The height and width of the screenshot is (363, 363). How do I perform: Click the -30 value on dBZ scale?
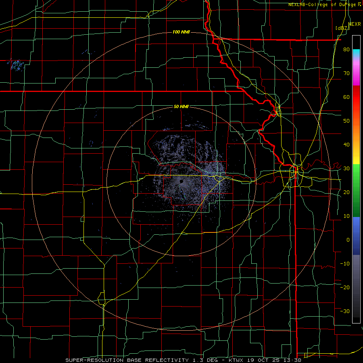click(345, 311)
